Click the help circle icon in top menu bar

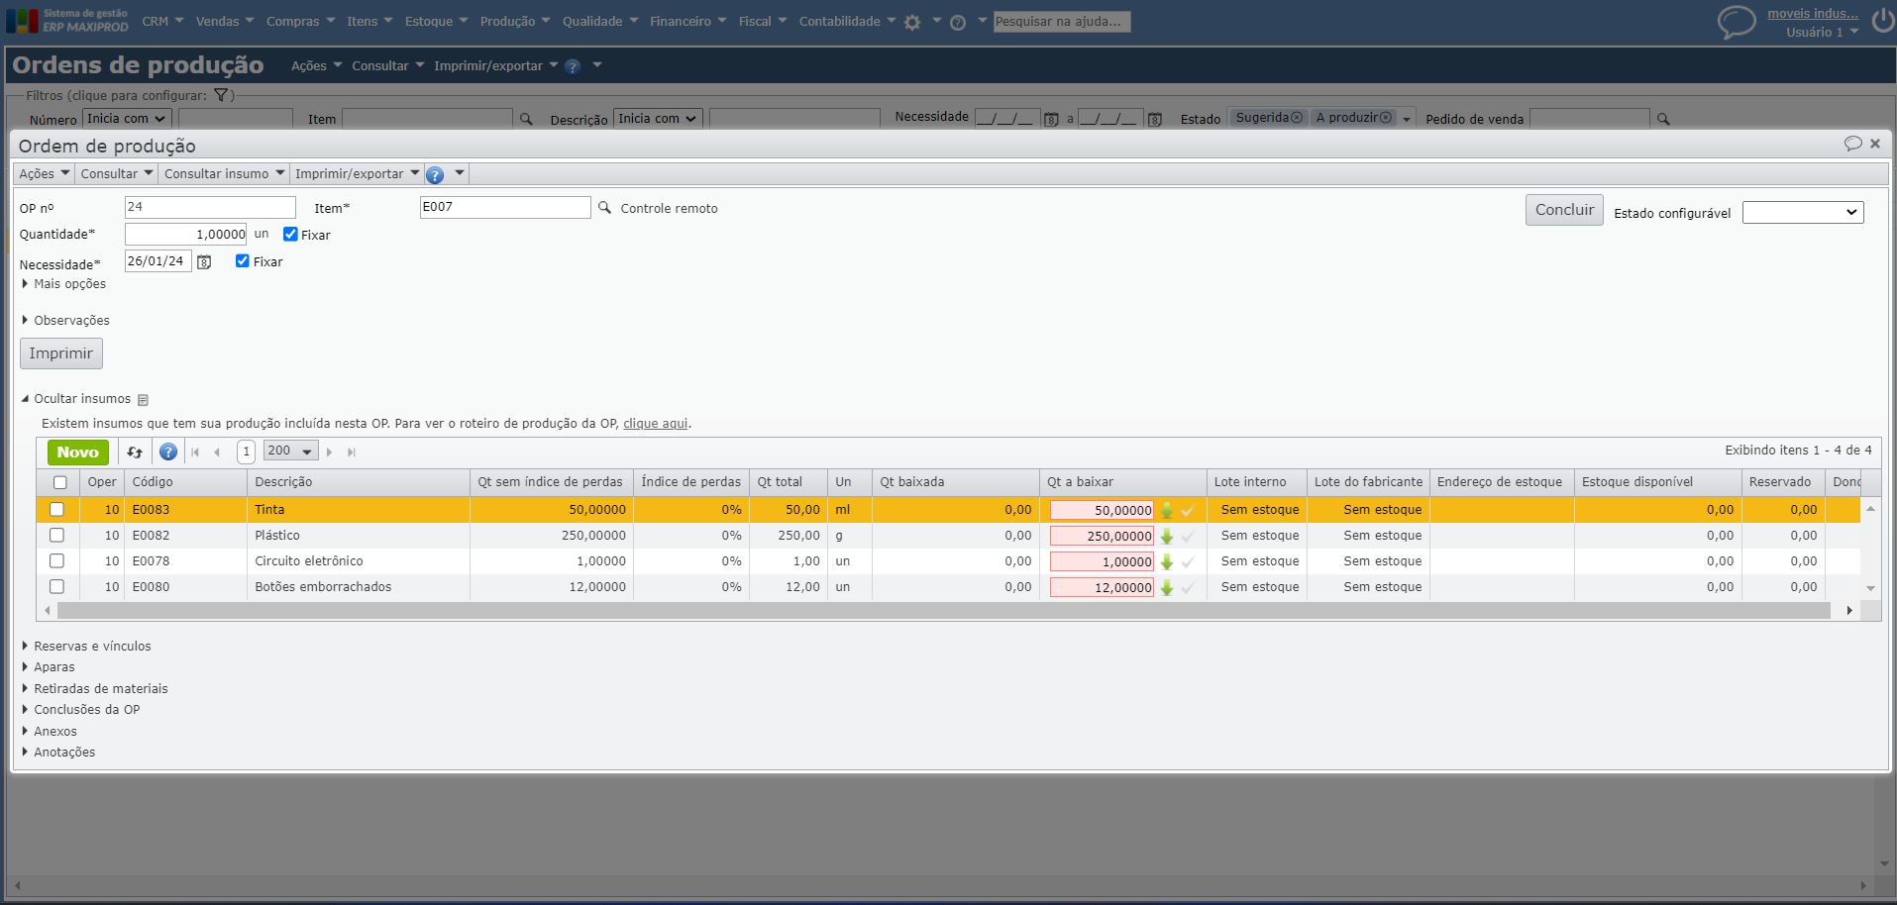click(958, 22)
